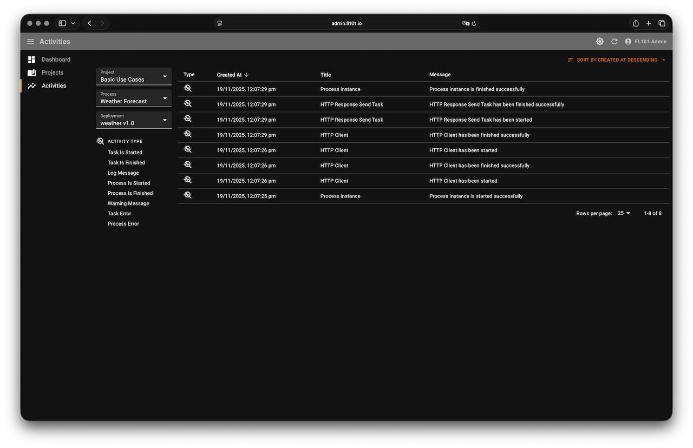Click the admin.fl101.io address bar

[x=346, y=23]
